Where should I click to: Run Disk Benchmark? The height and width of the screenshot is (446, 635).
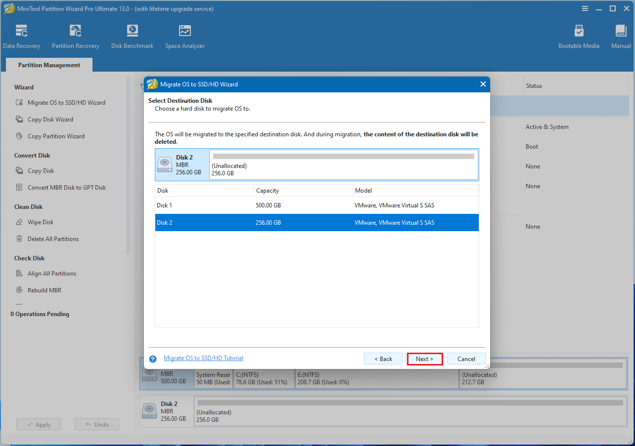(x=132, y=36)
